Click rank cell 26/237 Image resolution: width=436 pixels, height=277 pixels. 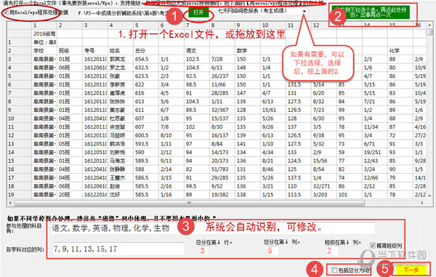(222, 76)
